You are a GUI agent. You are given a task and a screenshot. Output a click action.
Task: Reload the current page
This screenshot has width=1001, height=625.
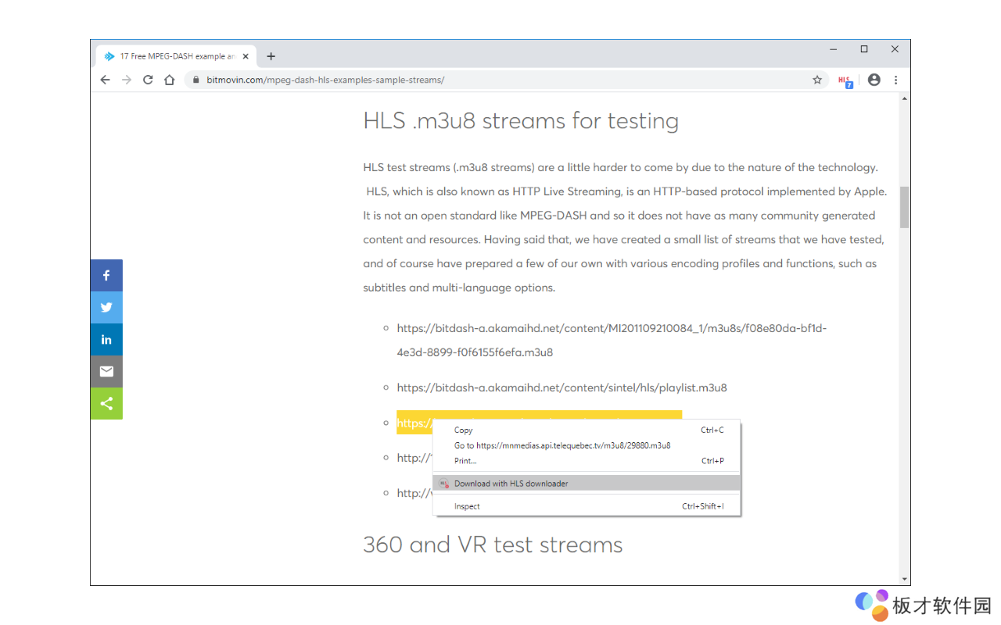tap(148, 80)
